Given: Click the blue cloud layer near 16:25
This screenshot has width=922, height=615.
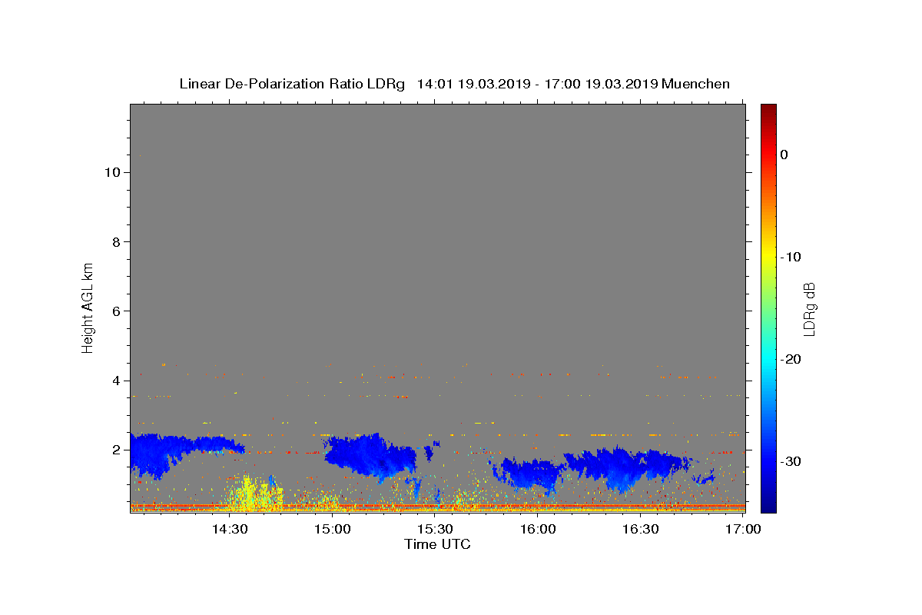Looking at the screenshot, I should [x=626, y=469].
